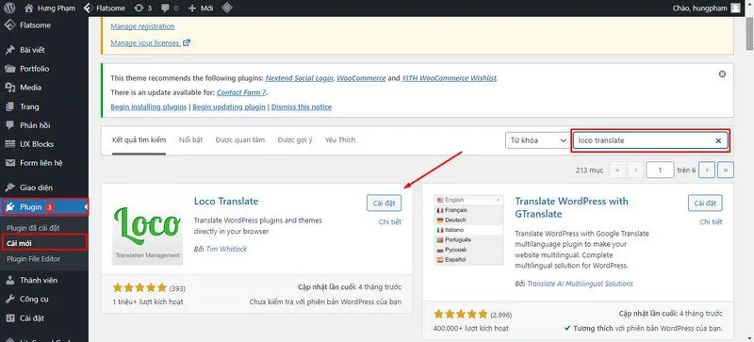Switch to Yêu Thích tab
This screenshot has height=342, width=754.
coord(340,140)
